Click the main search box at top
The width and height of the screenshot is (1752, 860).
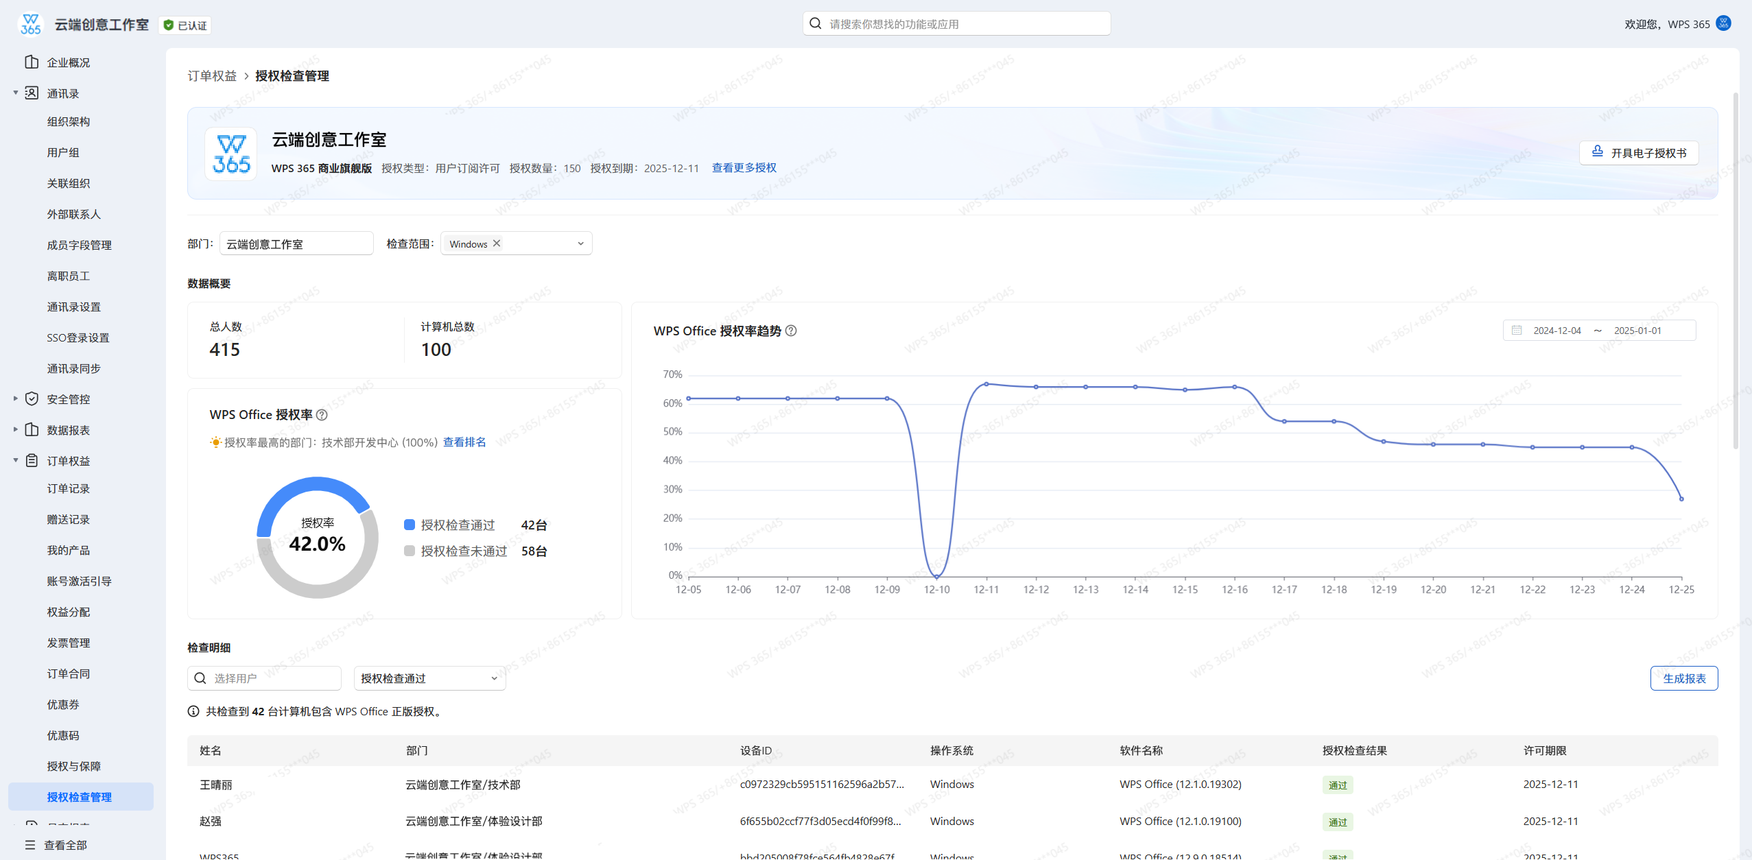coord(957,23)
